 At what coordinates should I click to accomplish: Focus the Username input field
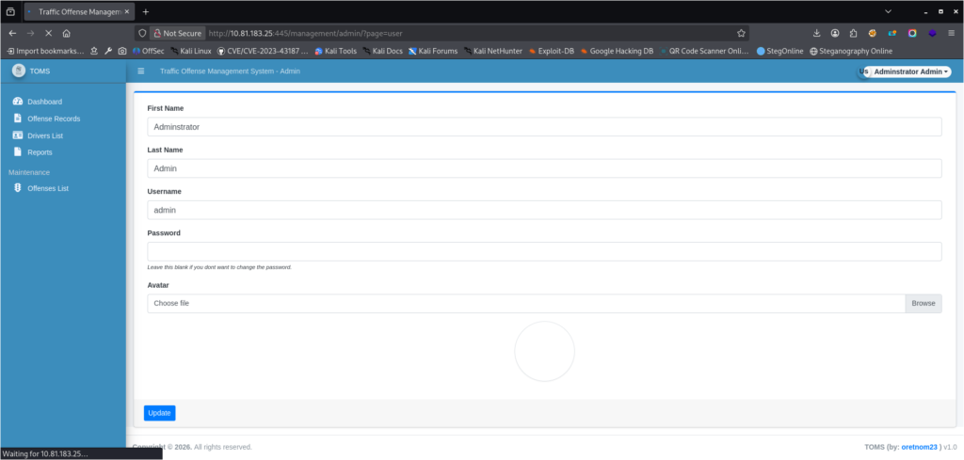pyautogui.click(x=544, y=210)
